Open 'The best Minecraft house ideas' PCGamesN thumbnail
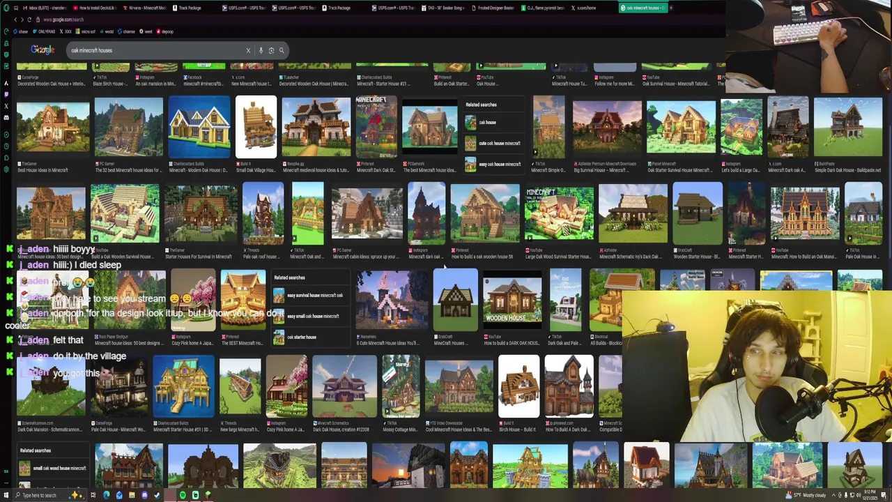 coord(429,128)
